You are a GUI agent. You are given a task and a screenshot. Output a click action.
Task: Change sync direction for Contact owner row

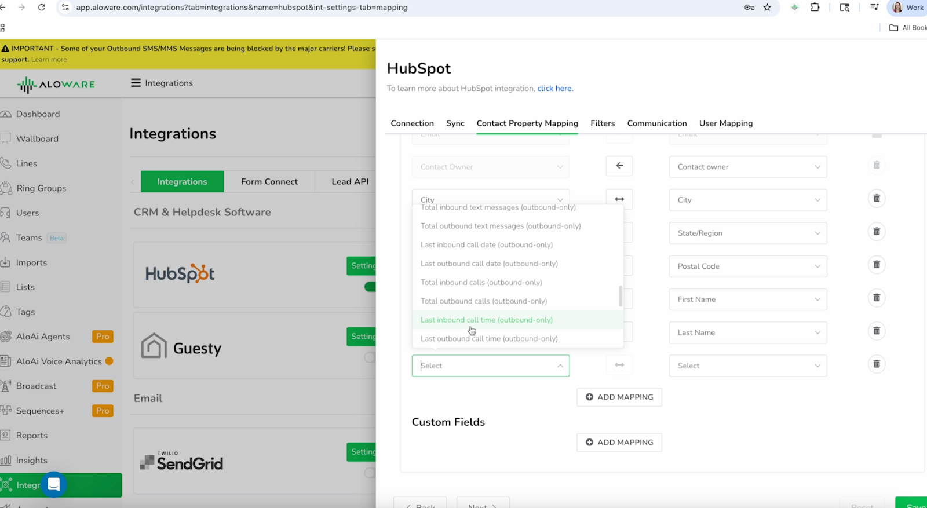point(619,166)
